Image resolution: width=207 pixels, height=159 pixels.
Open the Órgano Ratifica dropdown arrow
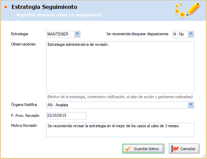191,105
